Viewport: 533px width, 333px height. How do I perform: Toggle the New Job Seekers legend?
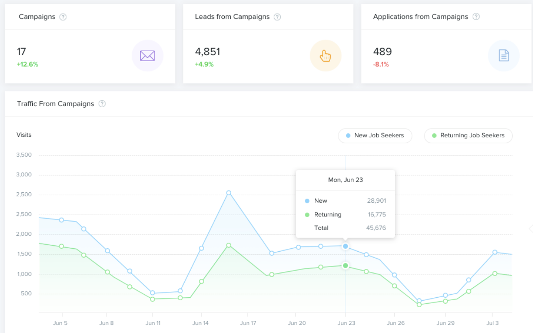pos(375,136)
